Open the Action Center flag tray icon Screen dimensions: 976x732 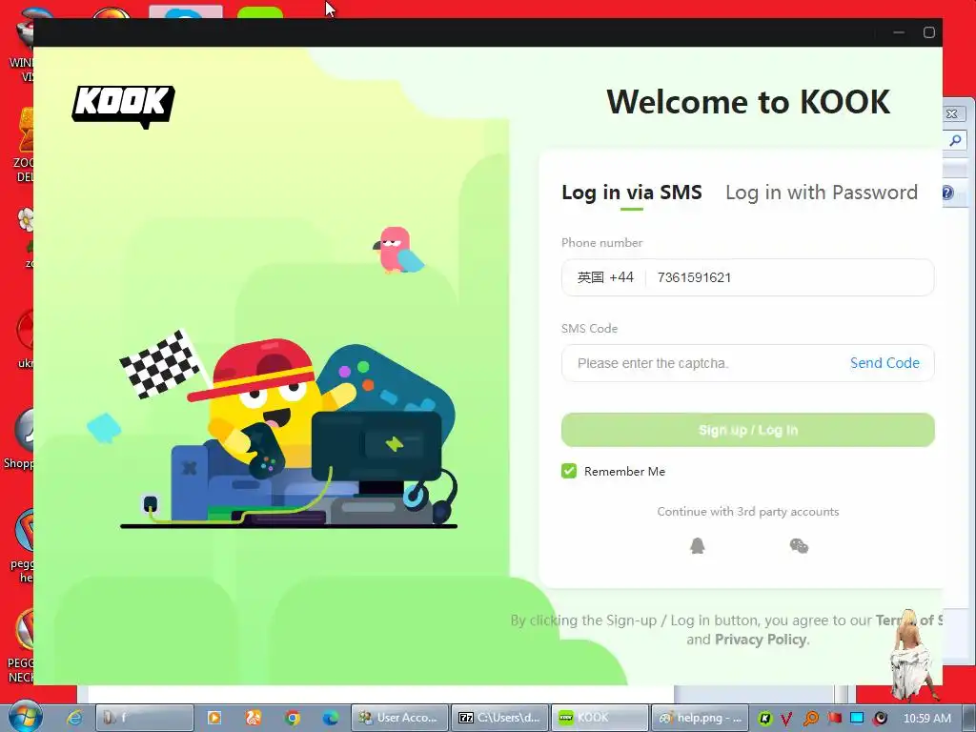pos(834,719)
